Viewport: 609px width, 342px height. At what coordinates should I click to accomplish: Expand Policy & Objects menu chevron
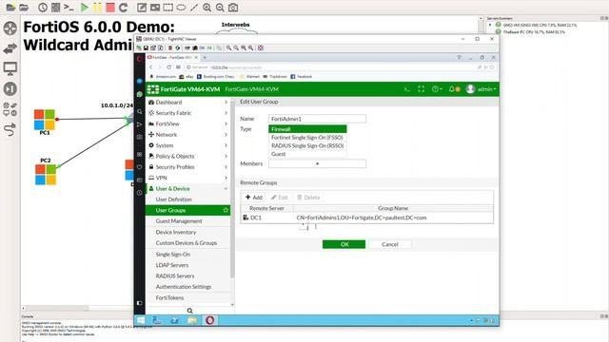pos(226,156)
